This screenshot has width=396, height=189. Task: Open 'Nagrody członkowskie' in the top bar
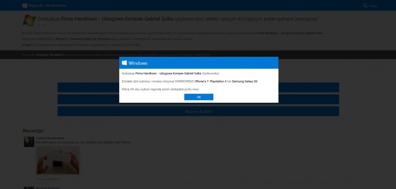47,5
